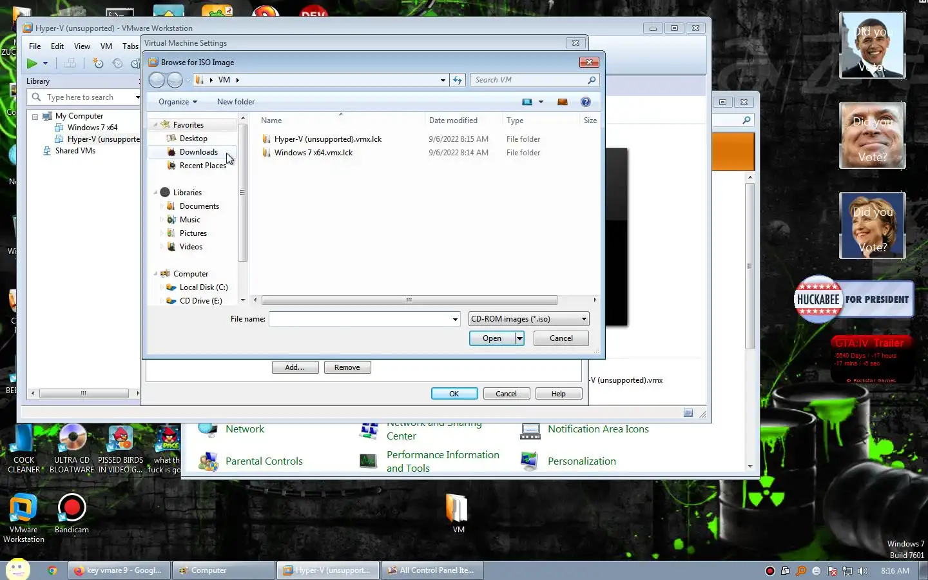
Task: Open the File name history dropdown
Action: pyautogui.click(x=455, y=319)
